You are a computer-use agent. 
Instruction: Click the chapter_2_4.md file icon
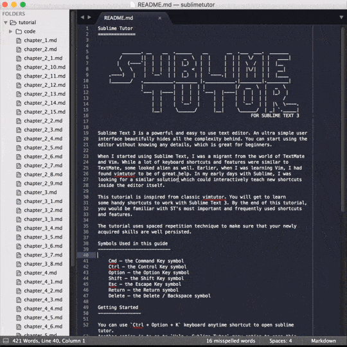[x=19, y=139]
